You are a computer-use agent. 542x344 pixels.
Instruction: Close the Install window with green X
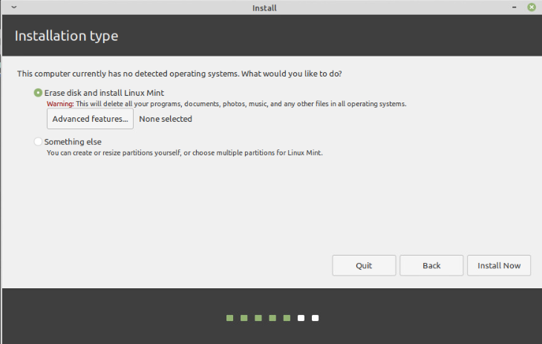pos(532,7)
